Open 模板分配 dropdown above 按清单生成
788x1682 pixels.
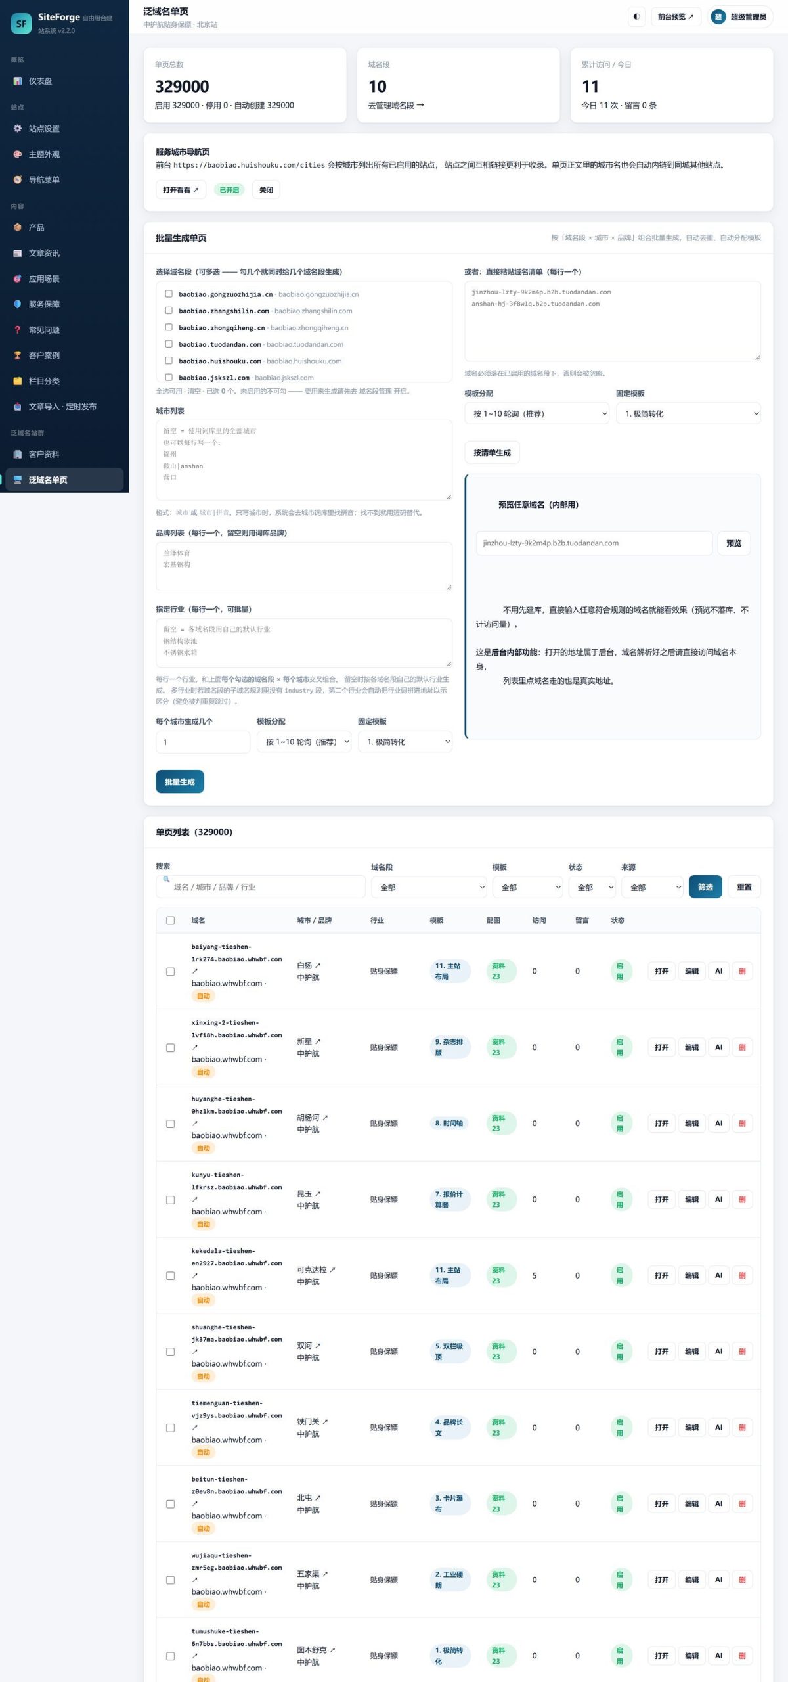(536, 414)
